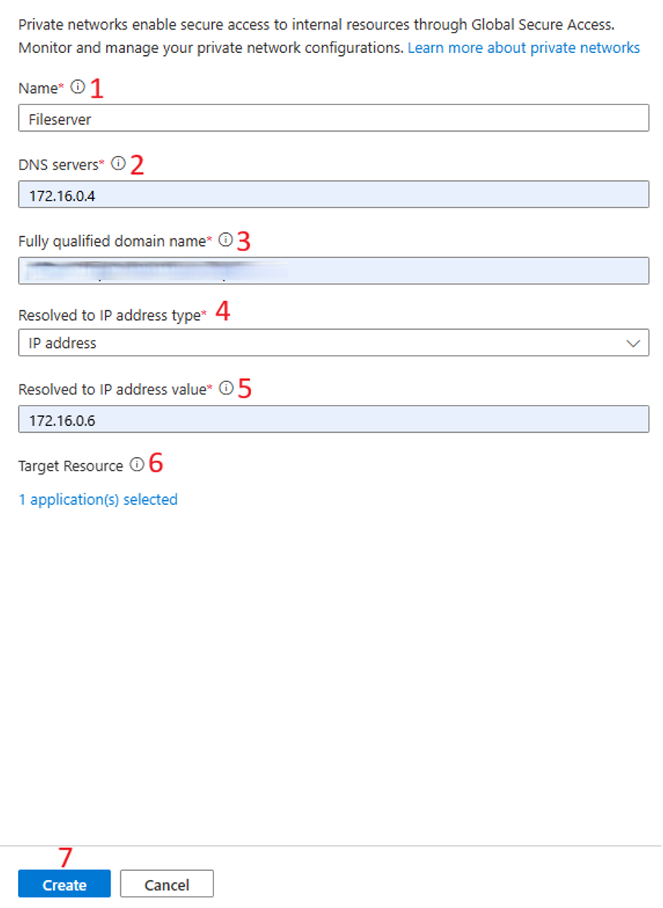Screen dimensions: 663x908
Task: Click the Target Resource label text
Action: pos(70,466)
